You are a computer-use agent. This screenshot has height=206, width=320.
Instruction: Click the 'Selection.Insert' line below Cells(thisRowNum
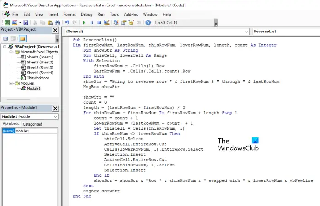tap(125, 170)
